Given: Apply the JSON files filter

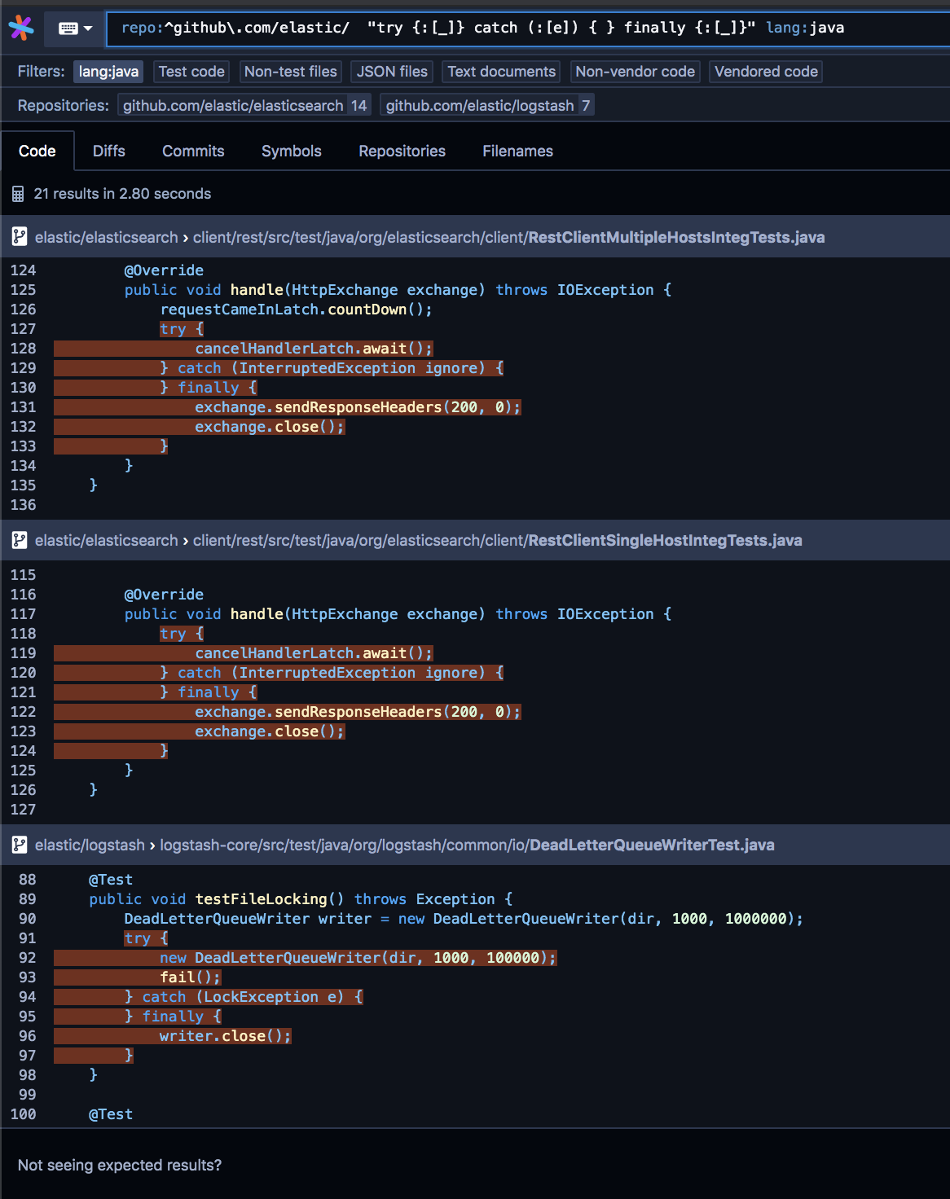Looking at the screenshot, I should click(x=392, y=72).
